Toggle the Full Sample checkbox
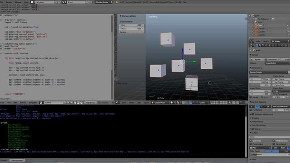290x163 pixels. [251, 110]
